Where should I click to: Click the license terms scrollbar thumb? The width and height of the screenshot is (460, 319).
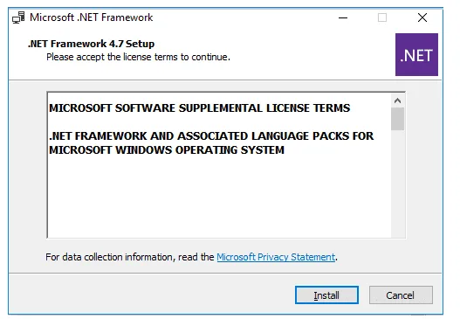pyautogui.click(x=397, y=119)
